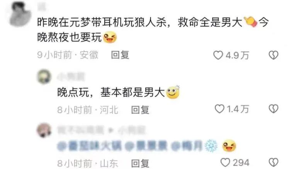Image resolution: width=295 pixels, height=169 pixels.
Task: Tap broken-heart icon on 河北 reply
Action: coord(273,109)
